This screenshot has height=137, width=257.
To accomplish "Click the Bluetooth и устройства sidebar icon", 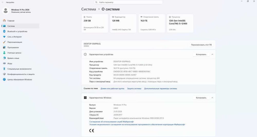I will pos(4,31).
